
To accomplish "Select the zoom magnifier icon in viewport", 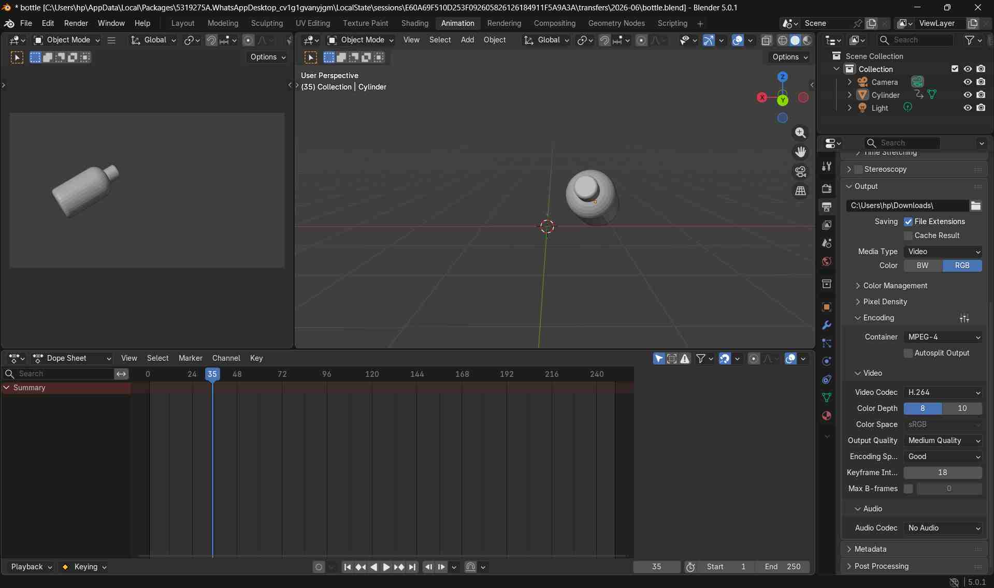I will 800,133.
